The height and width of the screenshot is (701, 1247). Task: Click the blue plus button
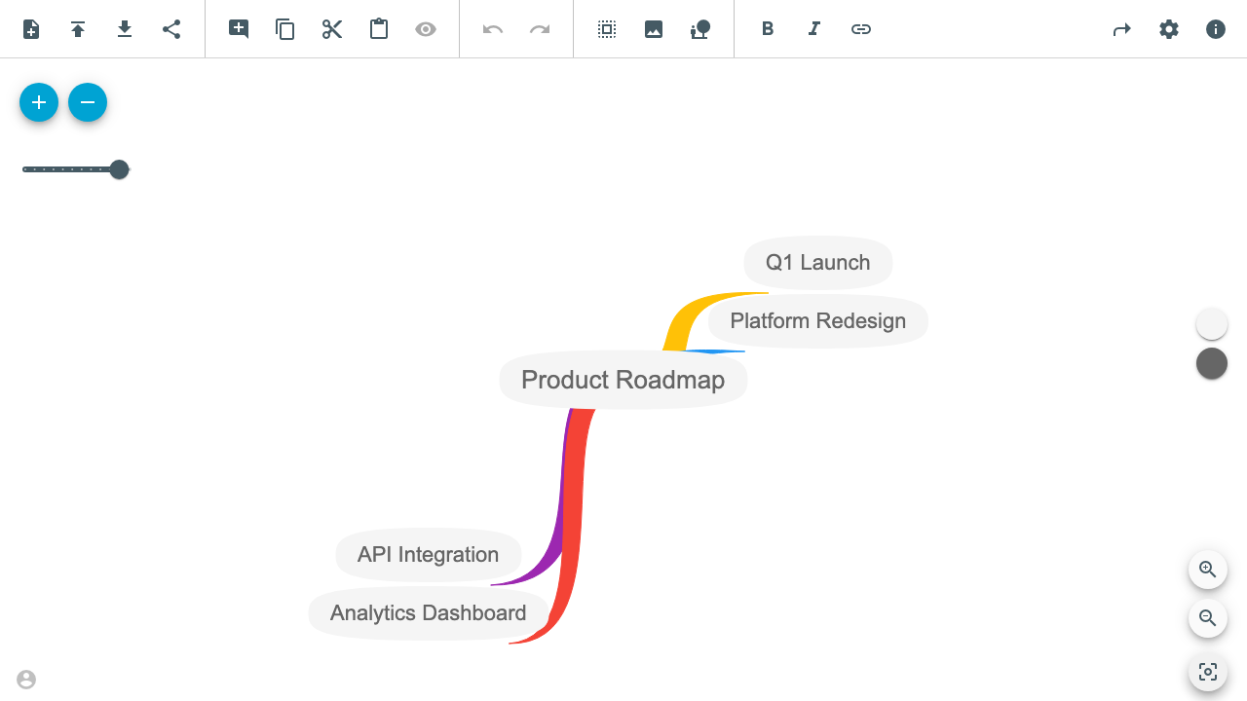pyautogui.click(x=39, y=102)
